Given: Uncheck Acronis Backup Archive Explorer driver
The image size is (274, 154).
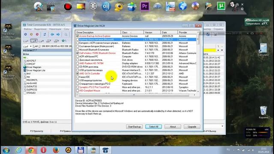Looking at the screenshot, I should pos(77,36).
